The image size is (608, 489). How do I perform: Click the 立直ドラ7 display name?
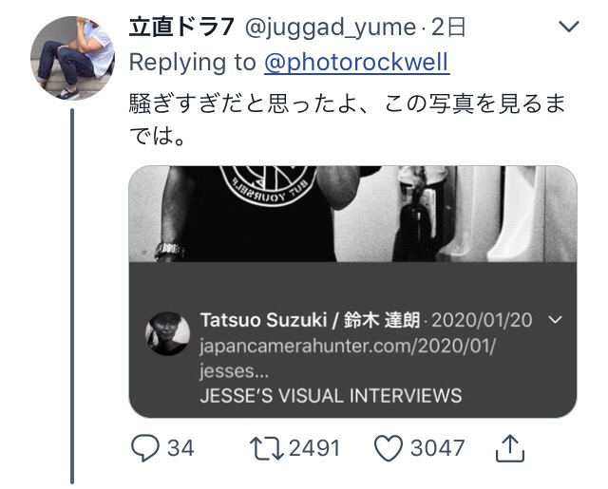click(x=181, y=28)
